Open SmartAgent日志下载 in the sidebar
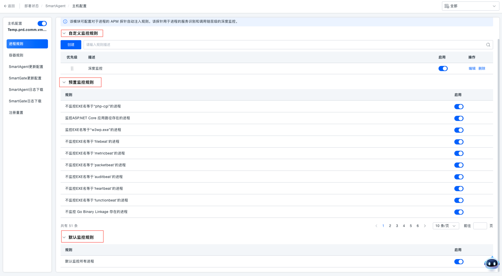The image size is (502, 276). coord(26,90)
